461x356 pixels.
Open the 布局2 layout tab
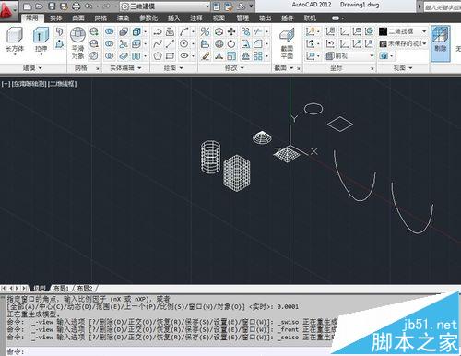point(85,288)
